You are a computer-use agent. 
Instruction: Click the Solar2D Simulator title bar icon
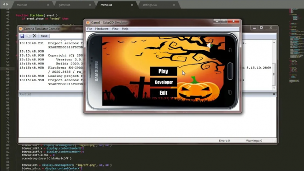tap(88, 23)
